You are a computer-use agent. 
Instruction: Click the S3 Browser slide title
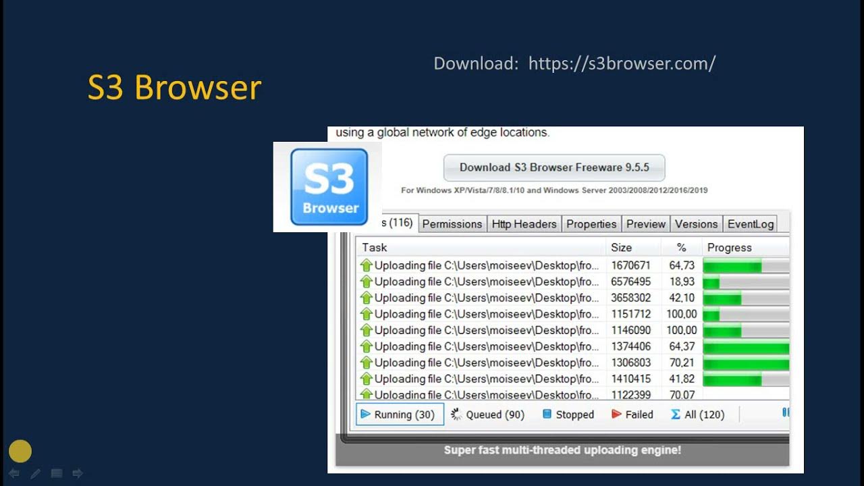(x=174, y=88)
